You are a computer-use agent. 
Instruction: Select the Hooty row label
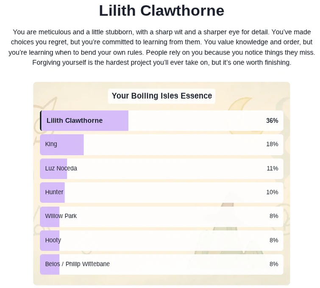coord(53,240)
